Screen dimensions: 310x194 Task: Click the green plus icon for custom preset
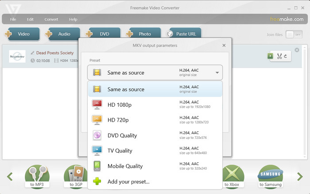(97, 181)
